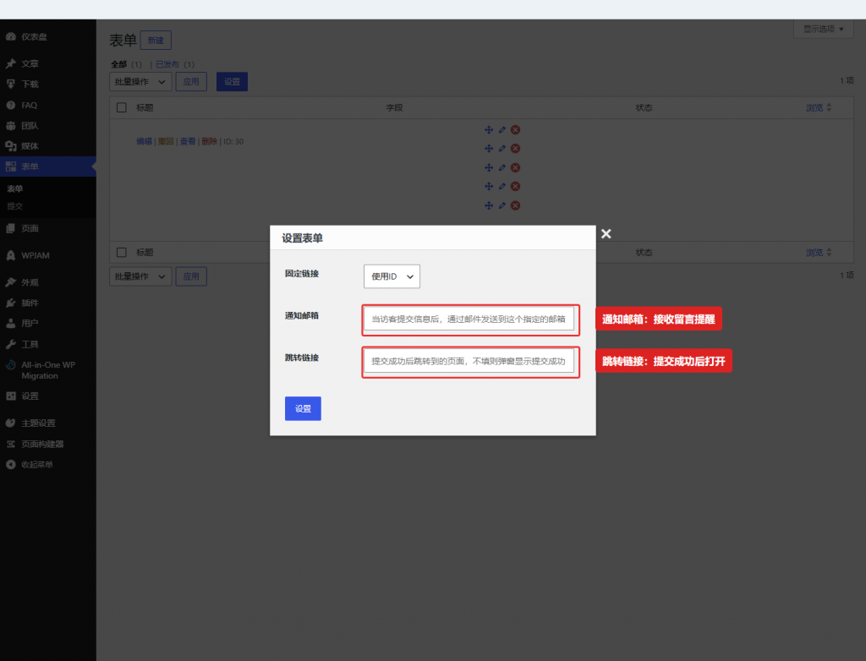
Task: Click the 外观 paintbrush icon
Action: pyautogui.click(x=10, y=282)
